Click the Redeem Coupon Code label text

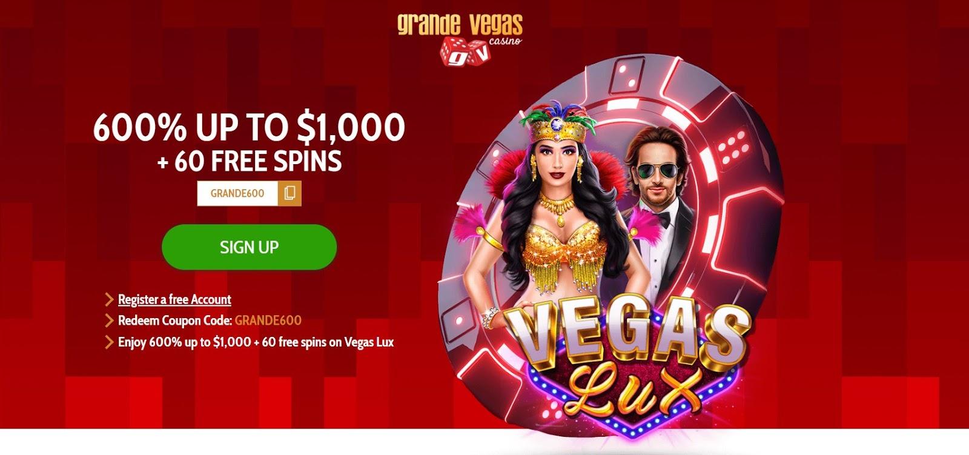pyautogui.click(x=175, y=320)
